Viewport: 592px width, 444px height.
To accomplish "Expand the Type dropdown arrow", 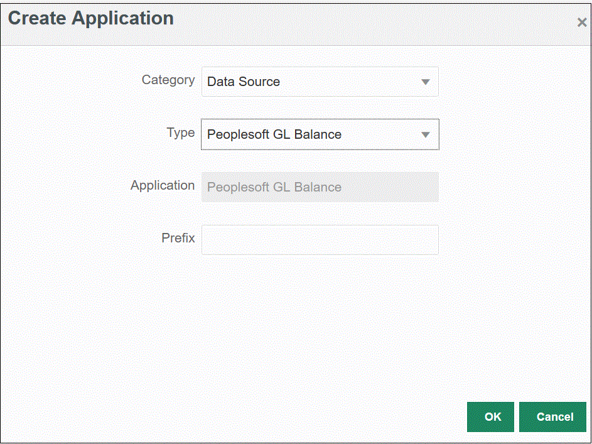I will (425, 135).
